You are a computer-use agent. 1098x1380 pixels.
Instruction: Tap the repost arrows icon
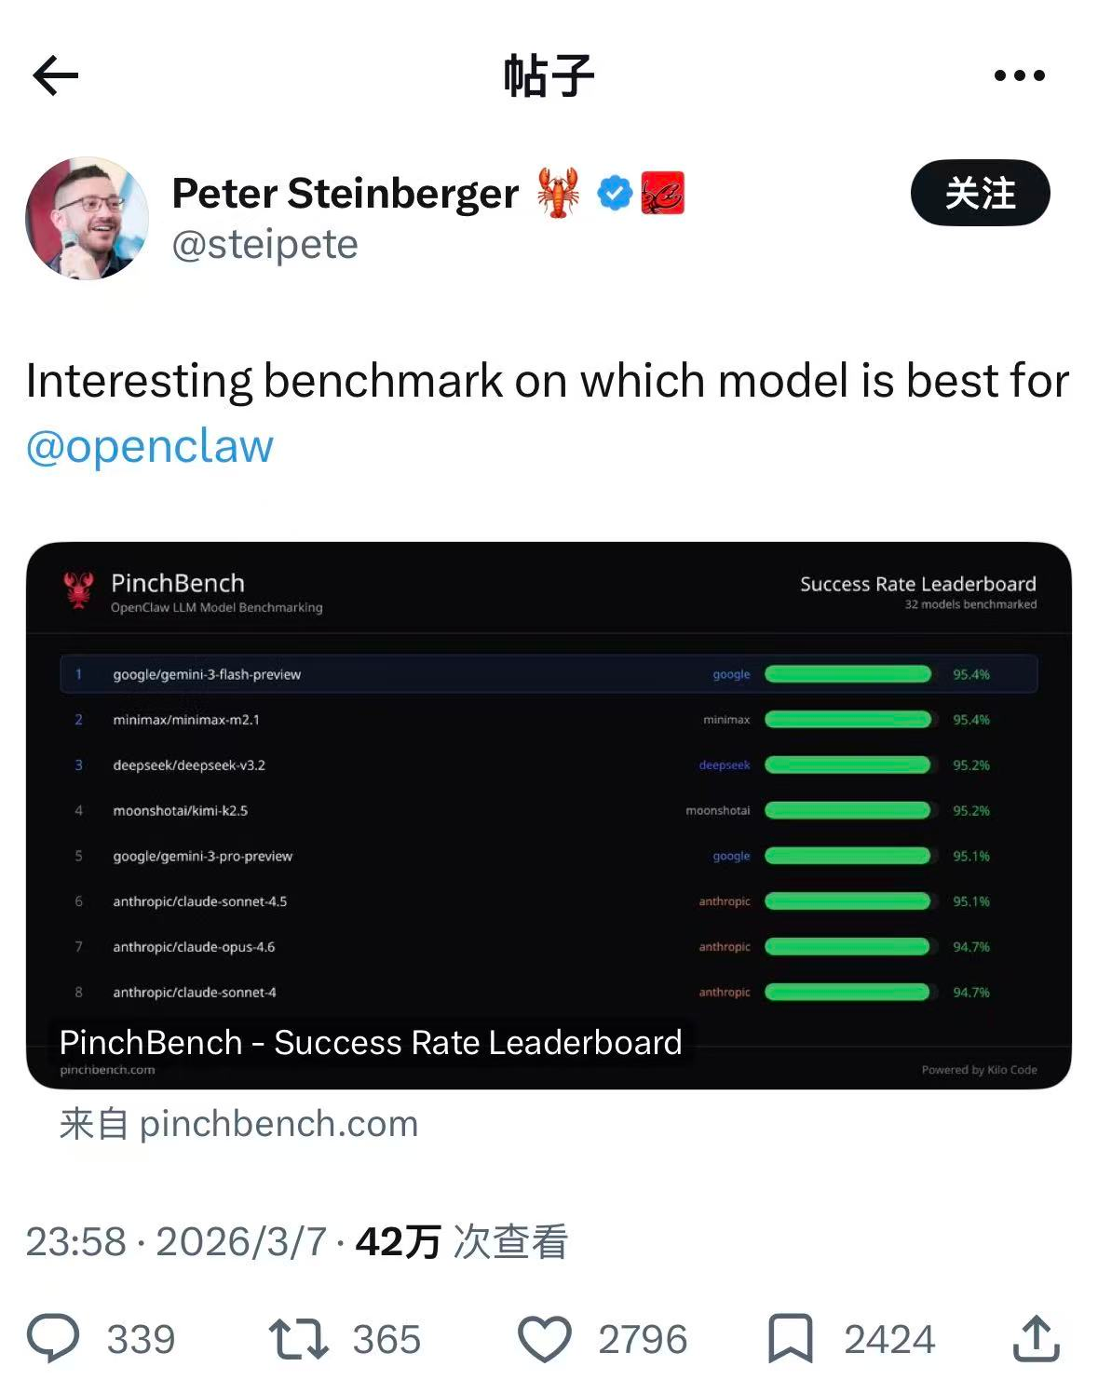click(x=298, y=1339)
